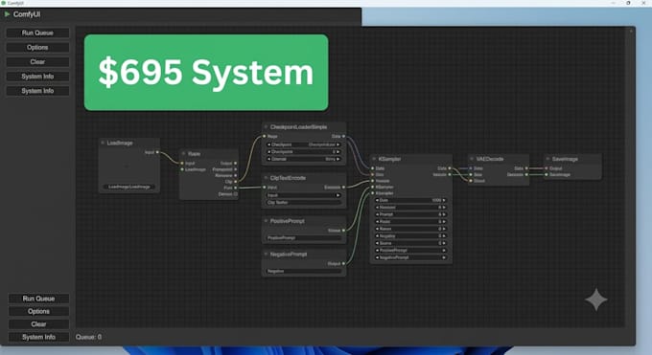
Task: Collapse the KSampler node via its title dot
Action: point(374,159)
